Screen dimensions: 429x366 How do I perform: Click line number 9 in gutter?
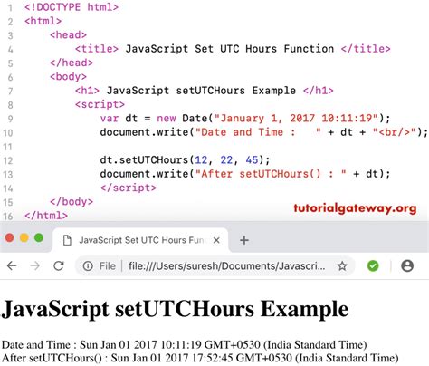point(10,119)
